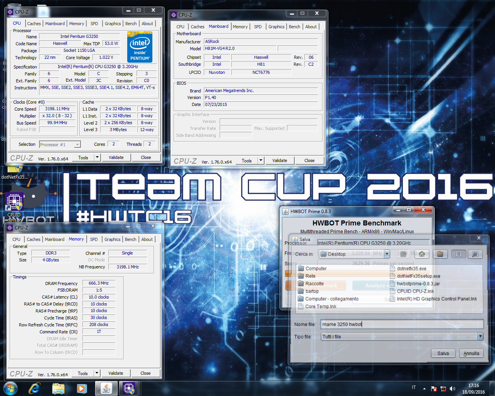
Task: Select the file 'hwbotprime-0.8.3.jar'
Action: [415, 283]
